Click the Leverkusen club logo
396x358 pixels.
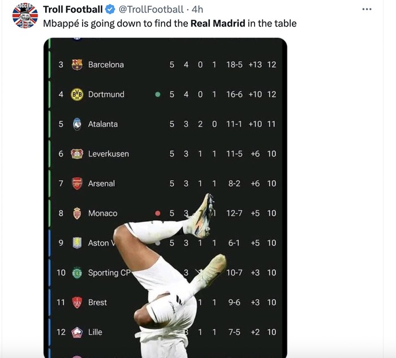point(77,154)
